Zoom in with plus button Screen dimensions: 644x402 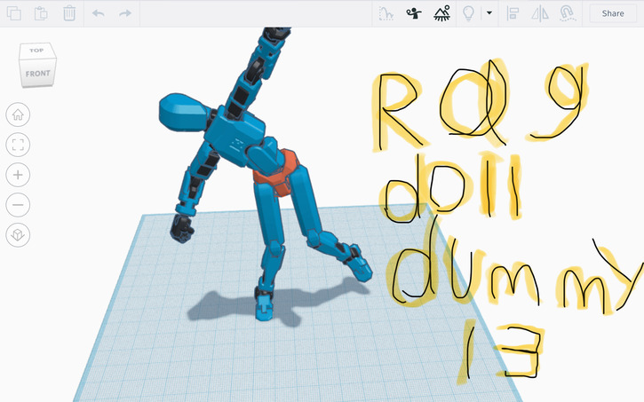(18, 175)
